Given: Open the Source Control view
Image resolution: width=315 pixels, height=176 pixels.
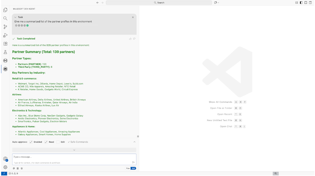Looking at the screenshot, I should point(5,27).
